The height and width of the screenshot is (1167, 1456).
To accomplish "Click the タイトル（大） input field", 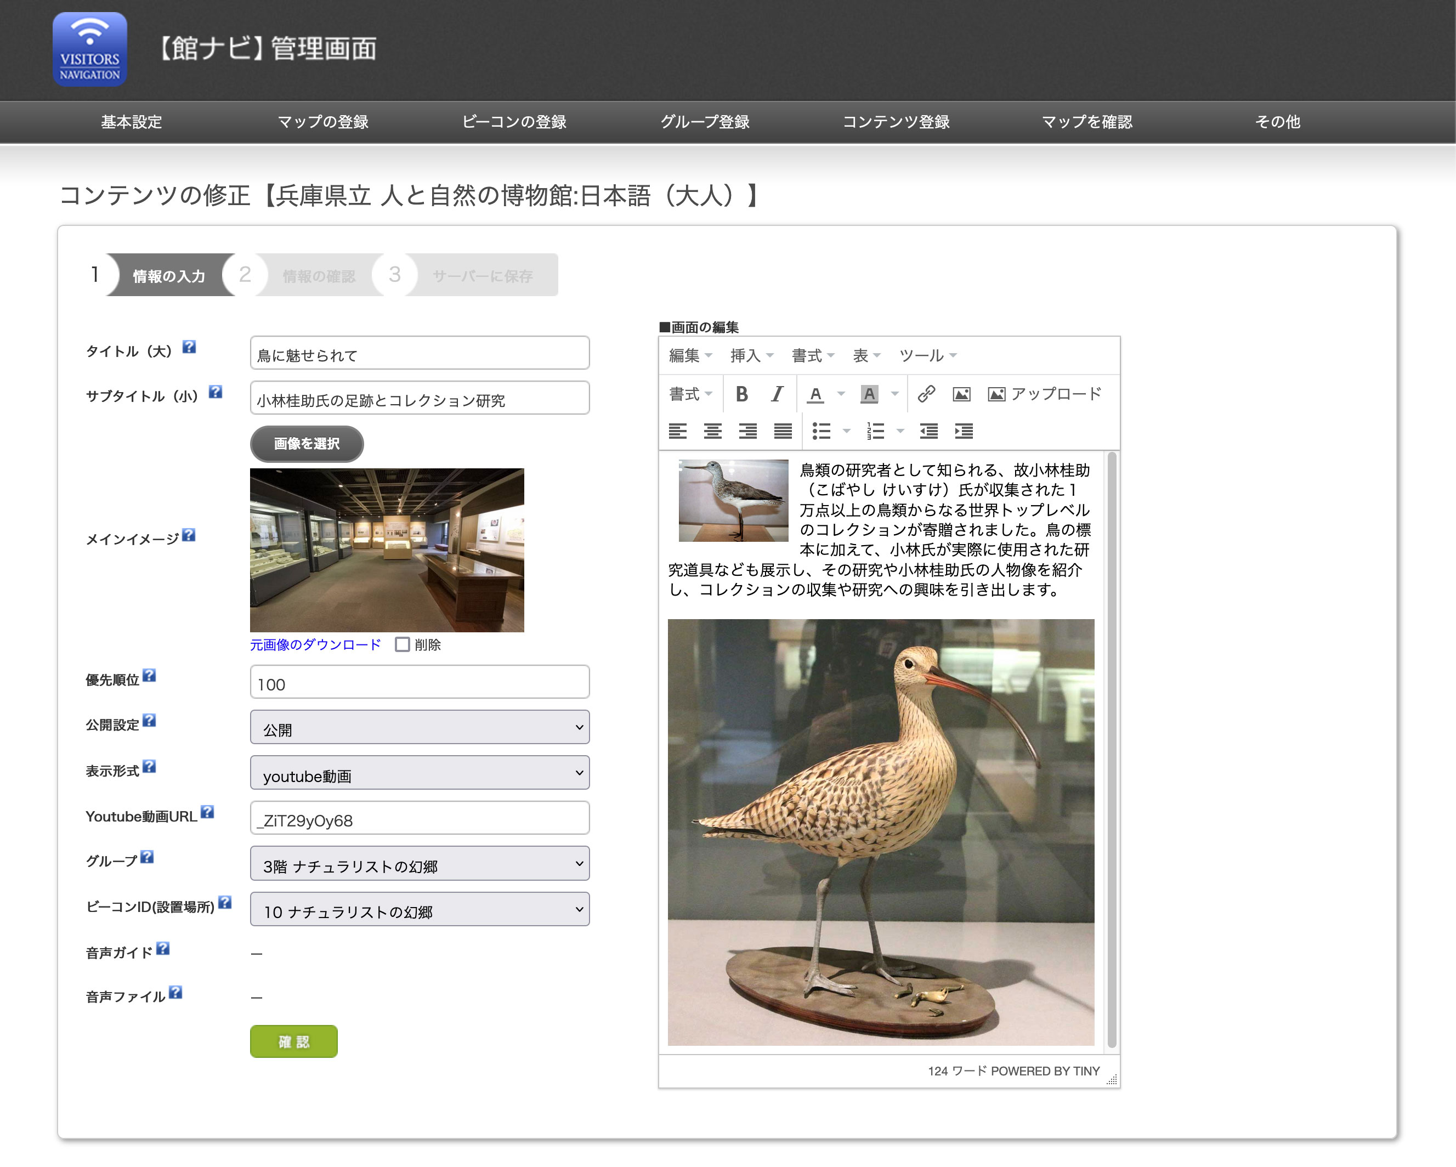I will (420, 353).
